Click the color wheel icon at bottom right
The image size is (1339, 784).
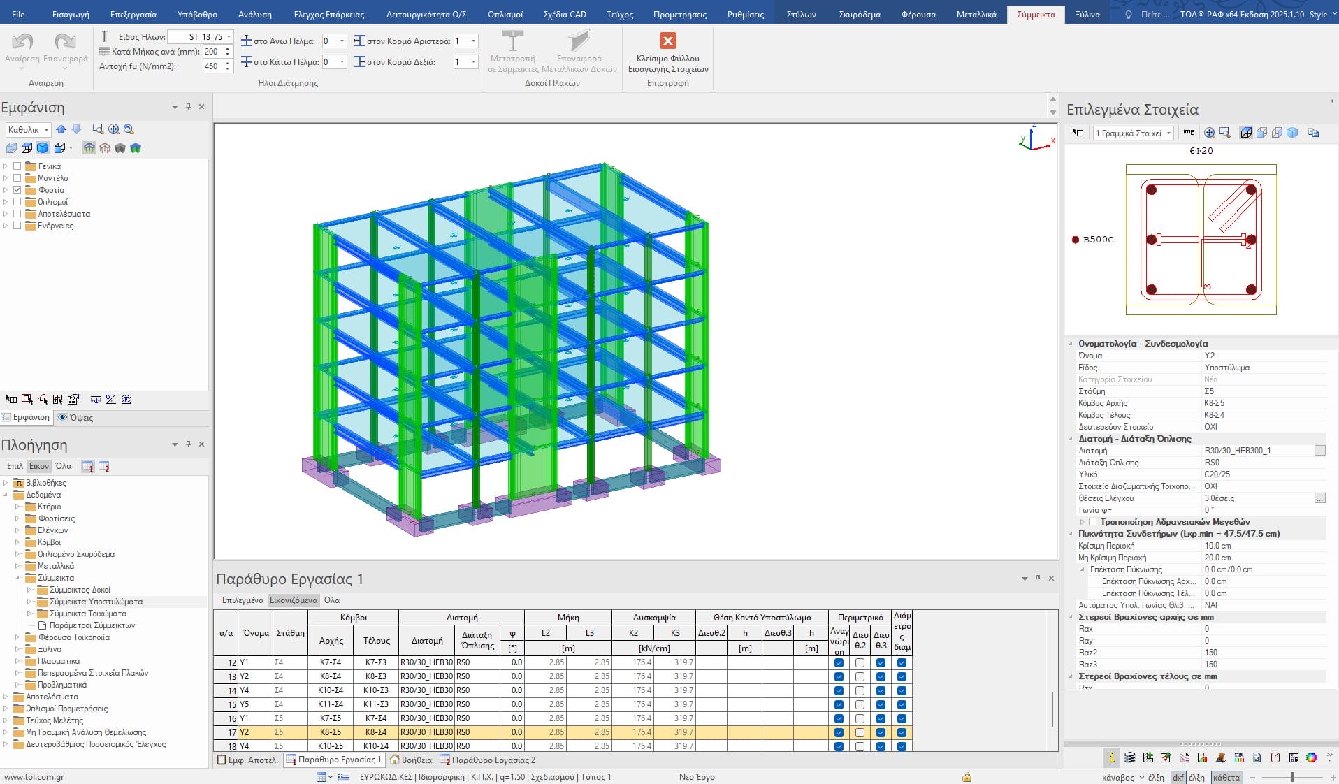[1312, 757]
